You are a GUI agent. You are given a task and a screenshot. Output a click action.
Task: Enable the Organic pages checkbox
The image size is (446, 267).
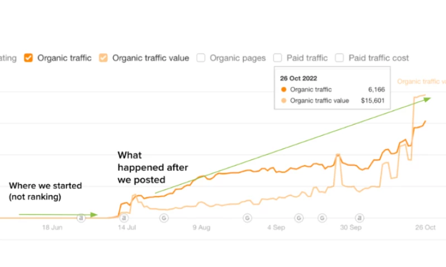(201, 57)
